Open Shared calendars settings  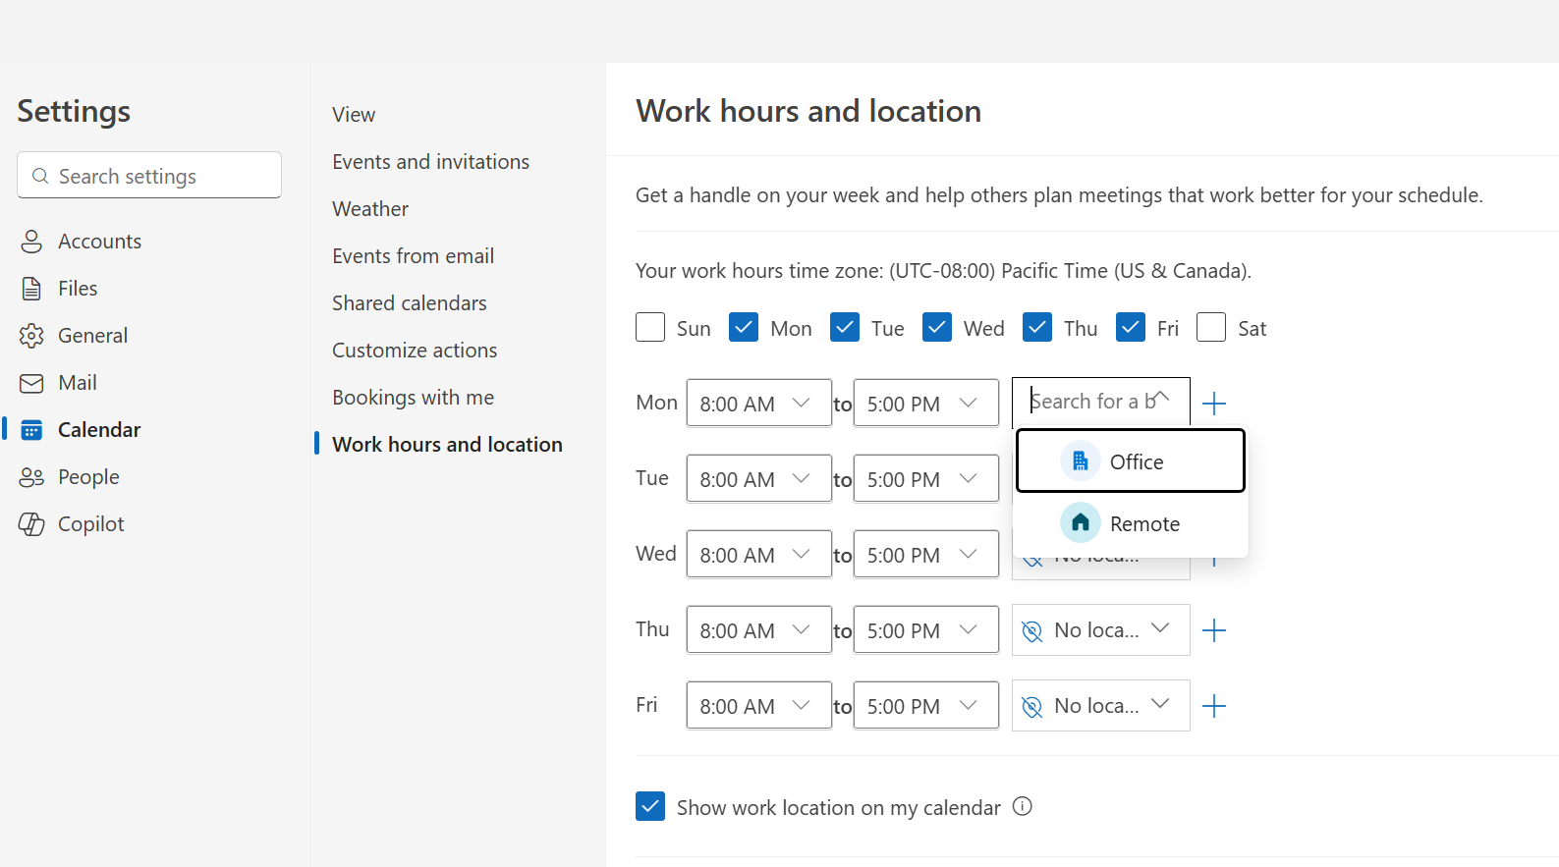(410, 303)
